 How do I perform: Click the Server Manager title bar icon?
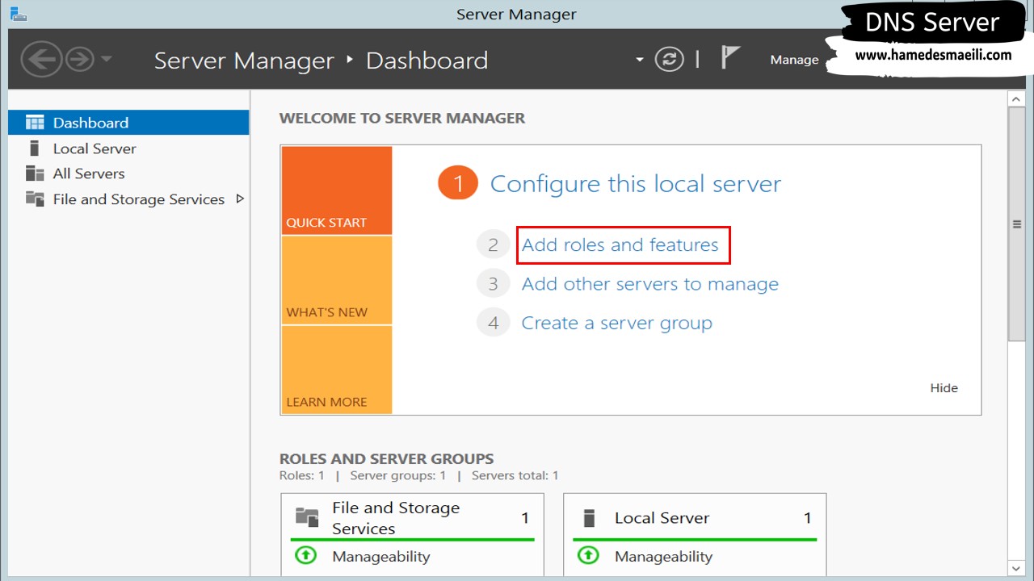(18, 13)
